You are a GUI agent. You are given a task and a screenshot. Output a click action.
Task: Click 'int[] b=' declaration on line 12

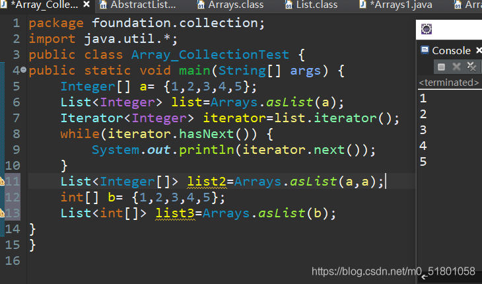(92, 197)
